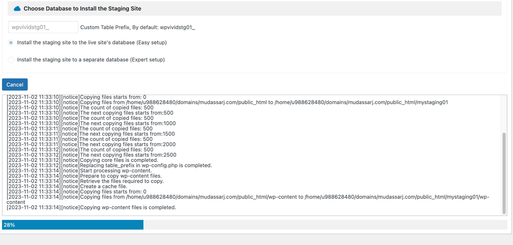The width and height of the screenshot is (513, 245).
Task: Click the blue cloud icon in the header
Action: [x=17, y=9]
